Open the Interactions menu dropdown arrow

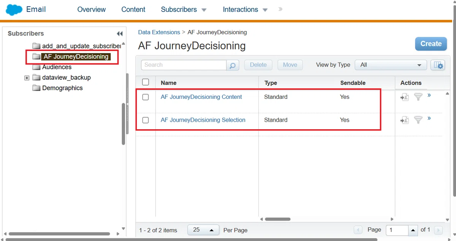(265, 10)
